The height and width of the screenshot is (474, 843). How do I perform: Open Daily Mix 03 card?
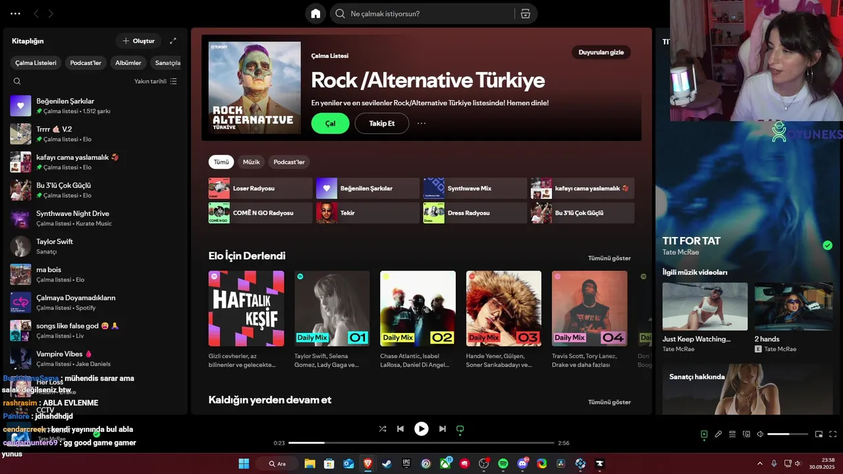click(504, 319)
